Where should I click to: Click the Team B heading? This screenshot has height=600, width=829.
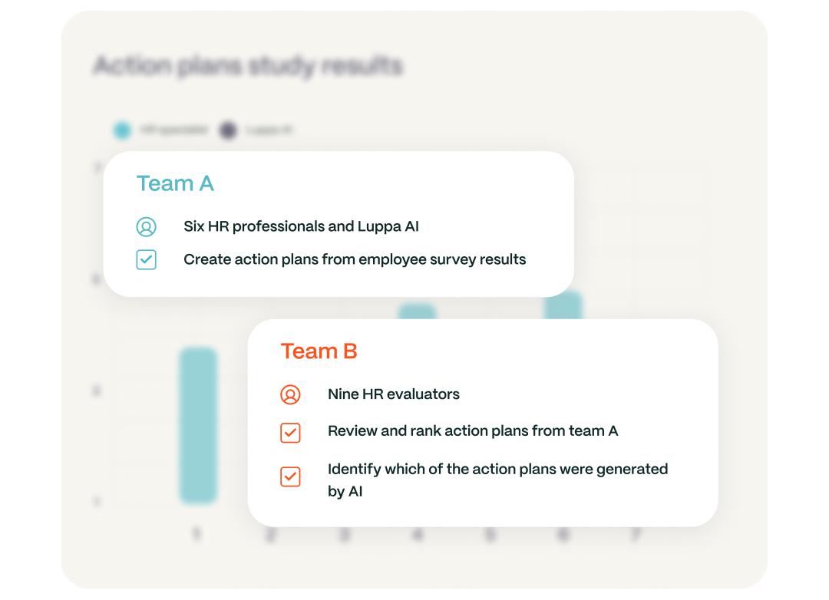tap(319, 351)
